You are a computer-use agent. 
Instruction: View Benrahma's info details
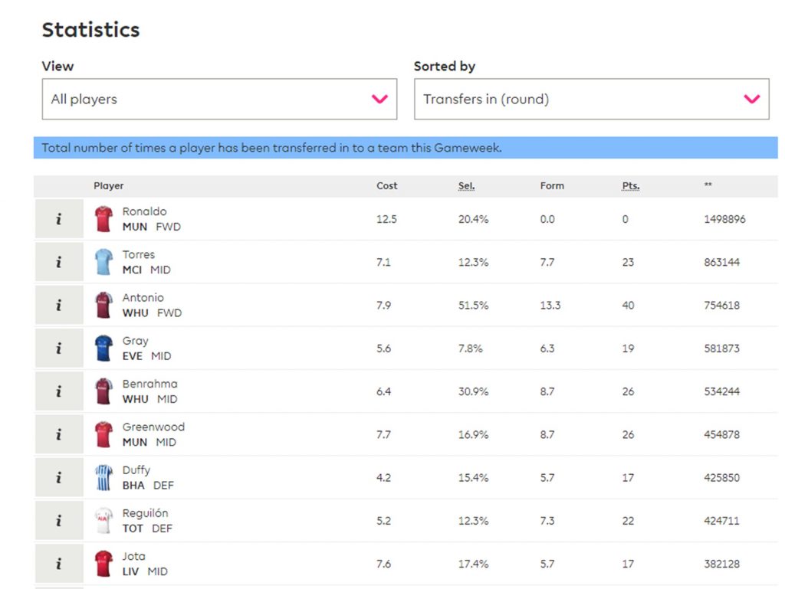59,391
